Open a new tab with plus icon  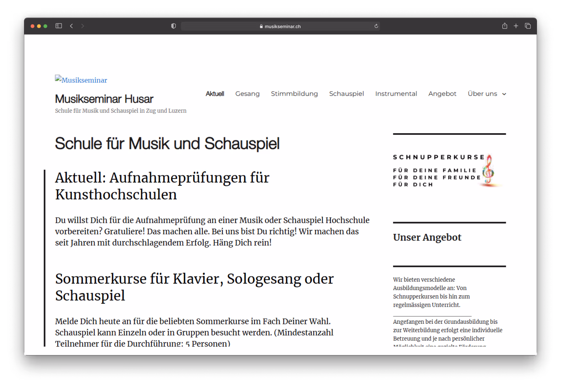(x=516, y=26)
